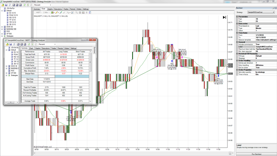The height and width of the screenshot is (156, 277).
Task: Expand NASDAQ 100 node in main tree
Action: point(2,29)
